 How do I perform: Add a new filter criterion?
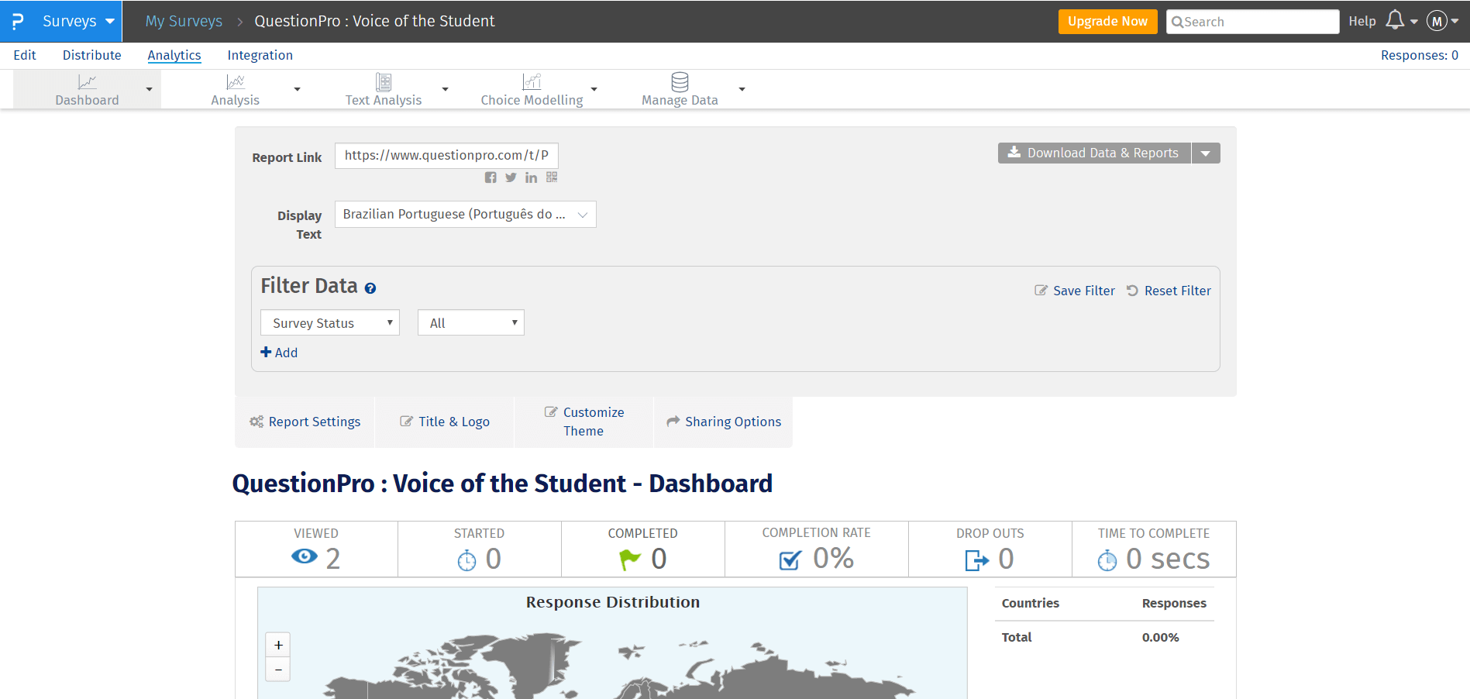click(279, 353)
